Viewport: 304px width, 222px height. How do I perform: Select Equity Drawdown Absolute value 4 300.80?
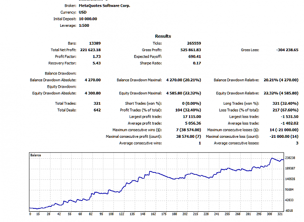coord(93,93)
